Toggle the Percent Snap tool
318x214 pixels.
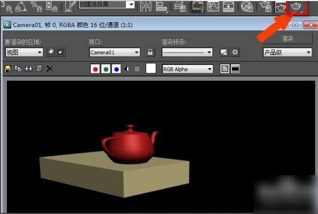pos(36,6)
